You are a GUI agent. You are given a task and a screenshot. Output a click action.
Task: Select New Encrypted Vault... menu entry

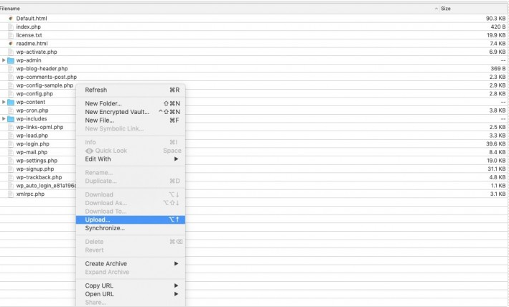click(x=131, y=112)
